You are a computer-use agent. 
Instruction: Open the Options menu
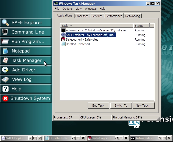click(67, 9)
